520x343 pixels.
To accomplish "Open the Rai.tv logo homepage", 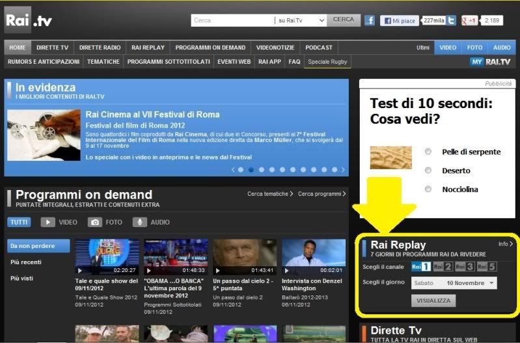I will (x=29, y=20).
